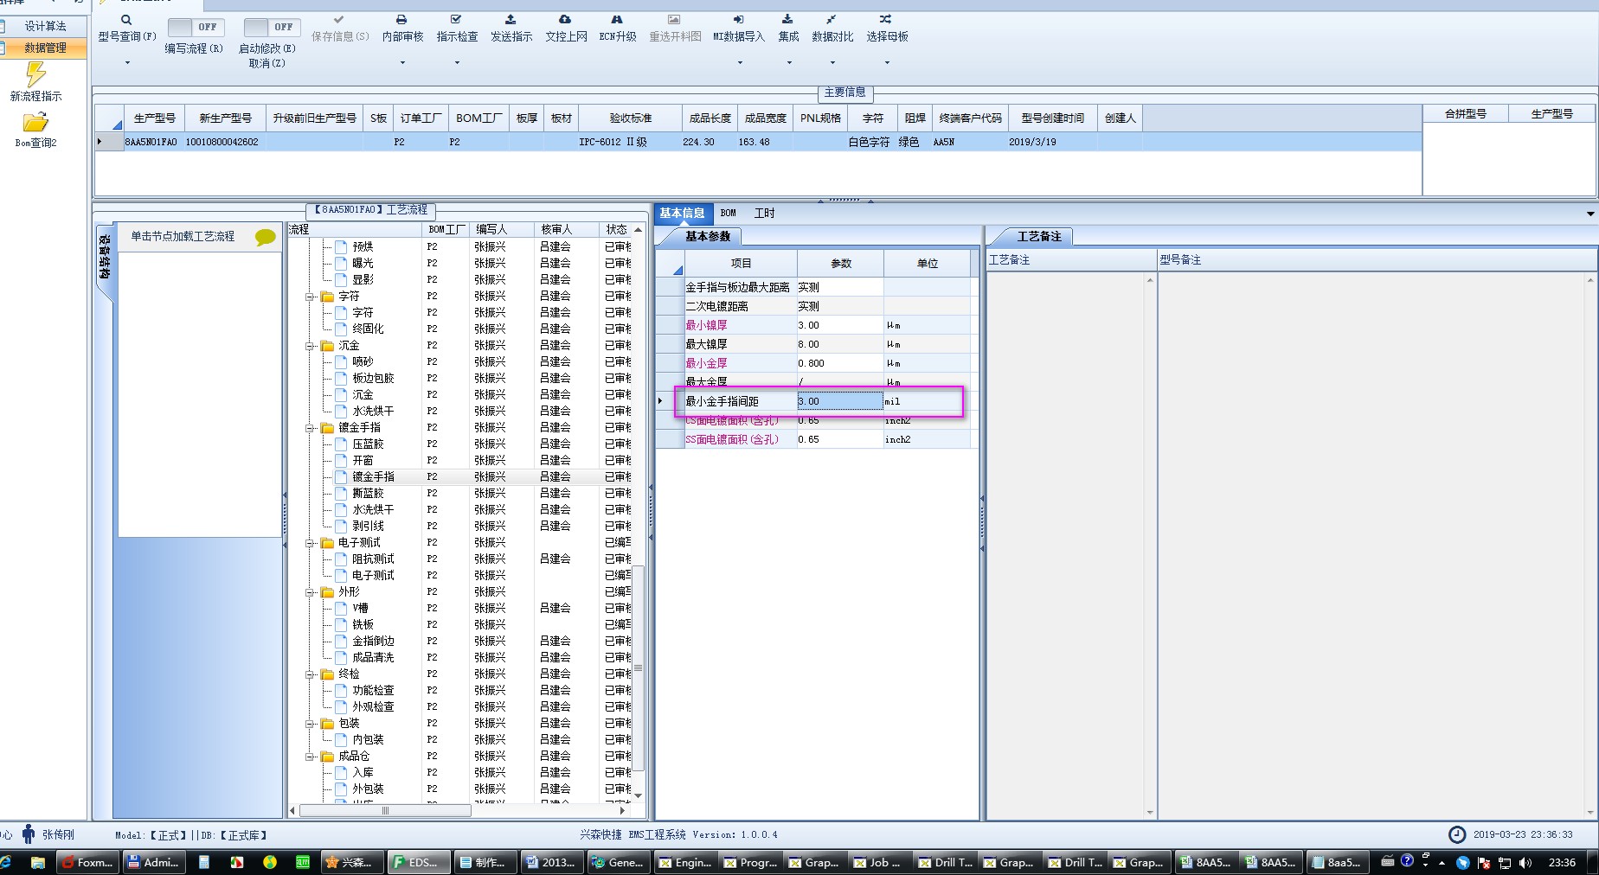The width and height of the screenshot is (1599, 875).
Task: Click the 指示检查 checkbox icon
Action: tap(456, 19)
